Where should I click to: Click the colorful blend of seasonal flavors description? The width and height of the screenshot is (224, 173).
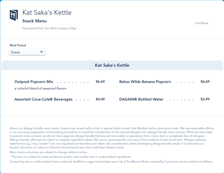(x=41, y=88)
